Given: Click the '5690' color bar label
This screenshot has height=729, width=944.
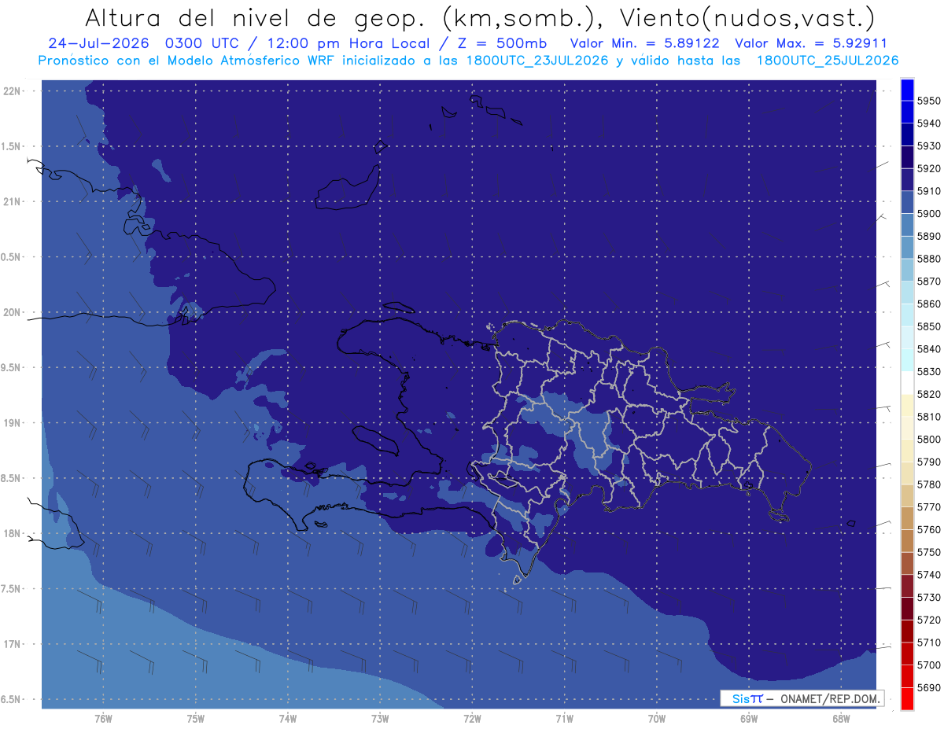Looking at the screenshot, I should [x=929, y=687].
